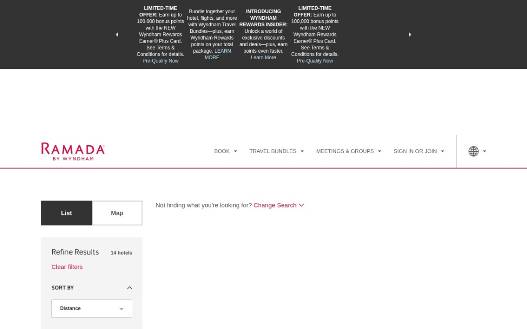Open the SIGN IN OR JOIN menu
The height and width of the screenshot is (329, 527).
419,151
